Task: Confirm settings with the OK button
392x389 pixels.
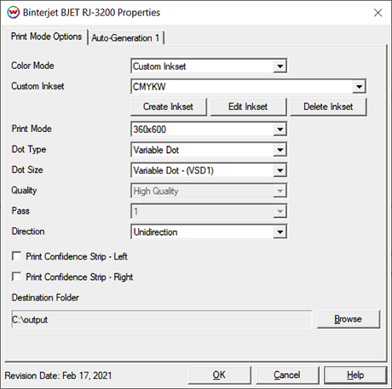Action: click(x=219, y=375)
